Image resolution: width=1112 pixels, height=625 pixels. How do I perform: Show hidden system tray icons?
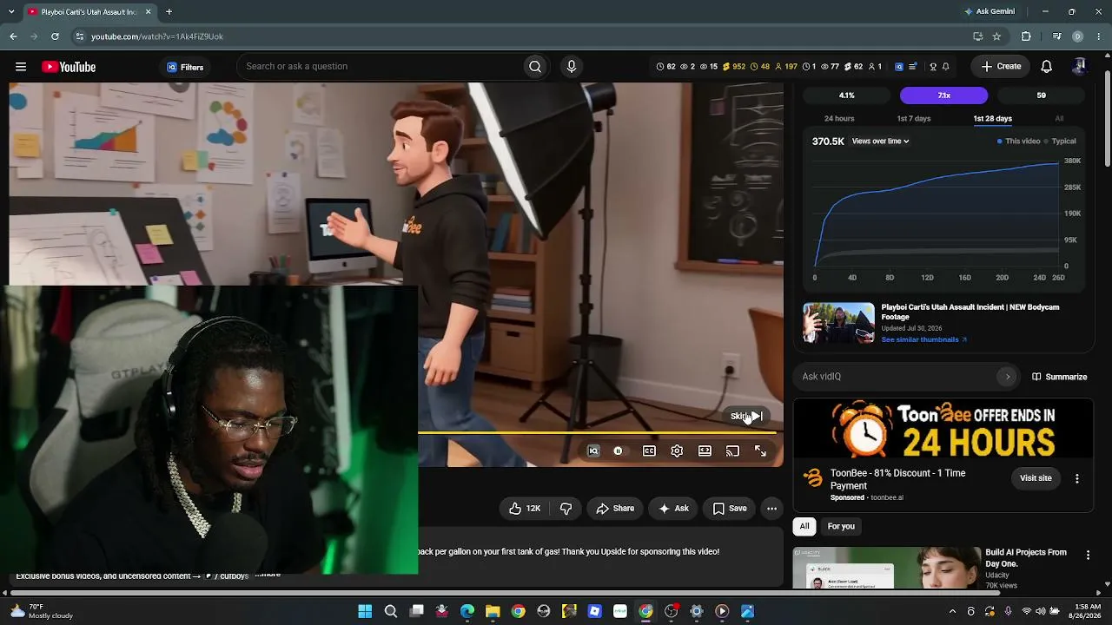coord(952,611)
